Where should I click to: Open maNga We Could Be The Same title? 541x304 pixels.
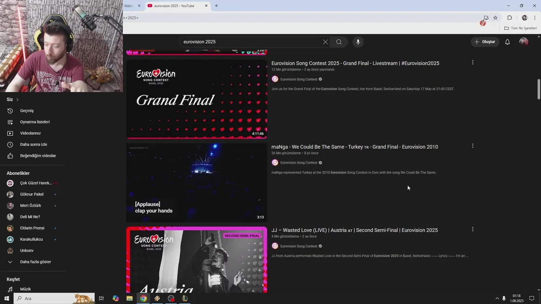pos(355,147)
